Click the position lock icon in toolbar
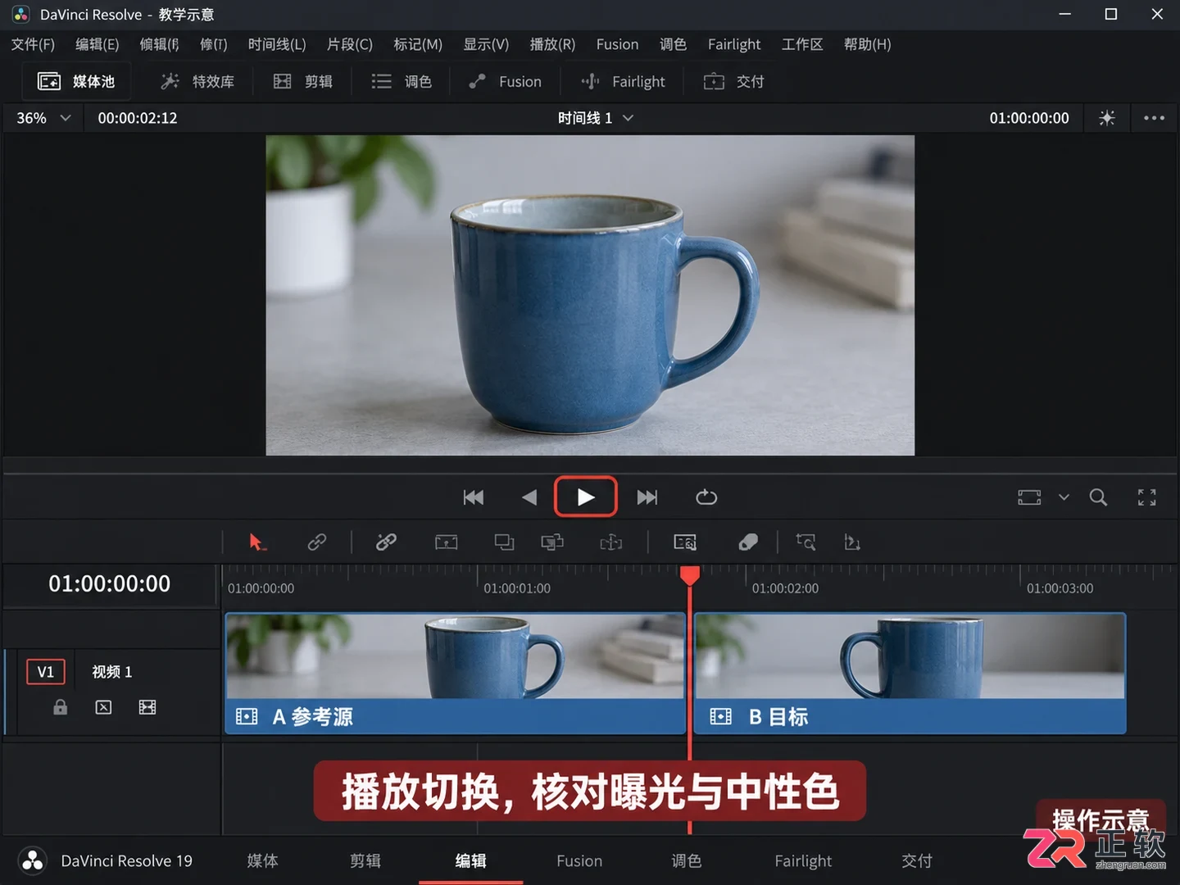Screen dimensions: 1180x885 (852, 542)
